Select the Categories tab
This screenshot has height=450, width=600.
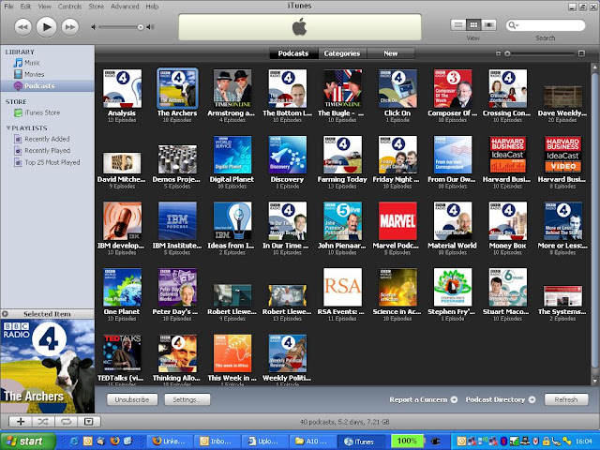[x=342, y=53]
